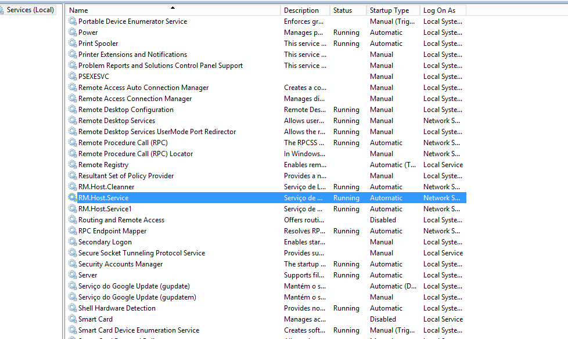Click 'Remote Des...' description of Remote Desktop Configuration

click(305, 109)
